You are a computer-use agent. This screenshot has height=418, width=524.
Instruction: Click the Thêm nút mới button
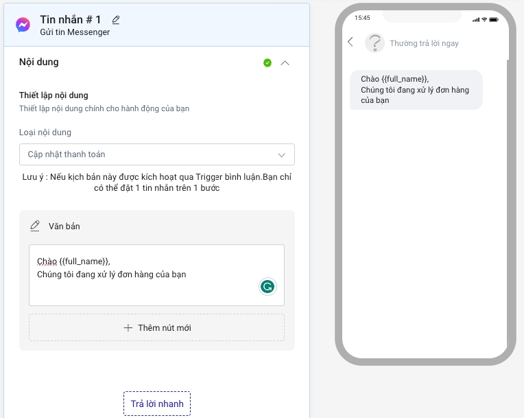pyautogui.click(x=156, y=327)
